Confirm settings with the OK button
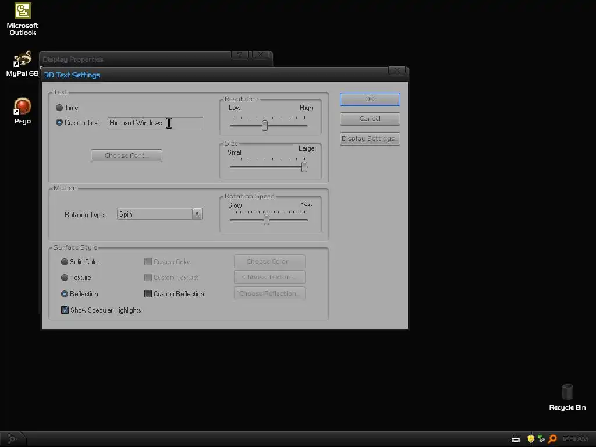Viewport: 596px width, 447px height. (x=370, y=99)
